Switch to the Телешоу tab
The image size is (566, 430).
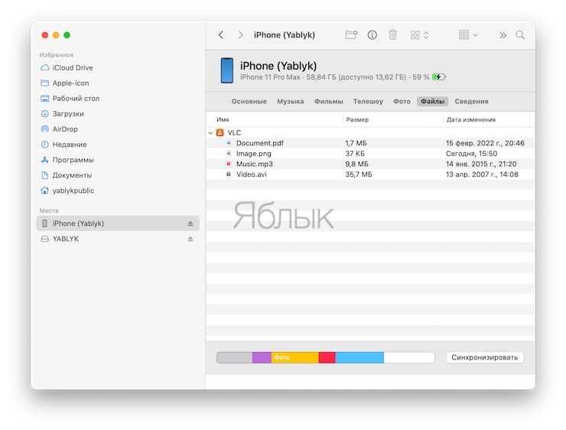coord(368,102)
